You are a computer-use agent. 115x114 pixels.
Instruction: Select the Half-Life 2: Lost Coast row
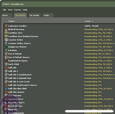pyautogui.click(x=60, y=81)
